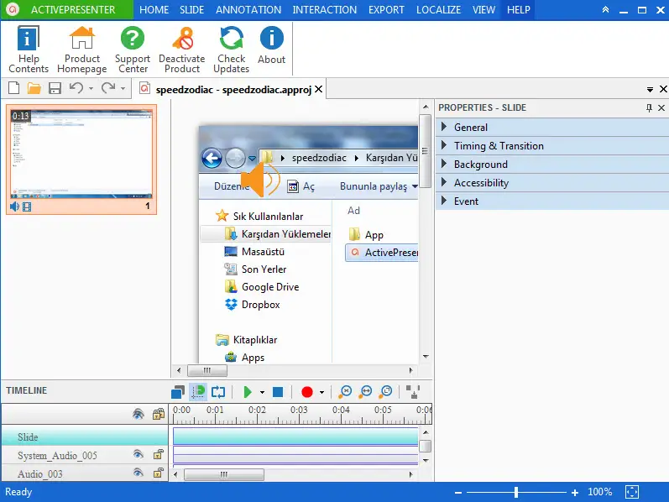Screen dimensions: 669x502
Task: Lock the System_Audio_005 track
Action: pos(159,455)
